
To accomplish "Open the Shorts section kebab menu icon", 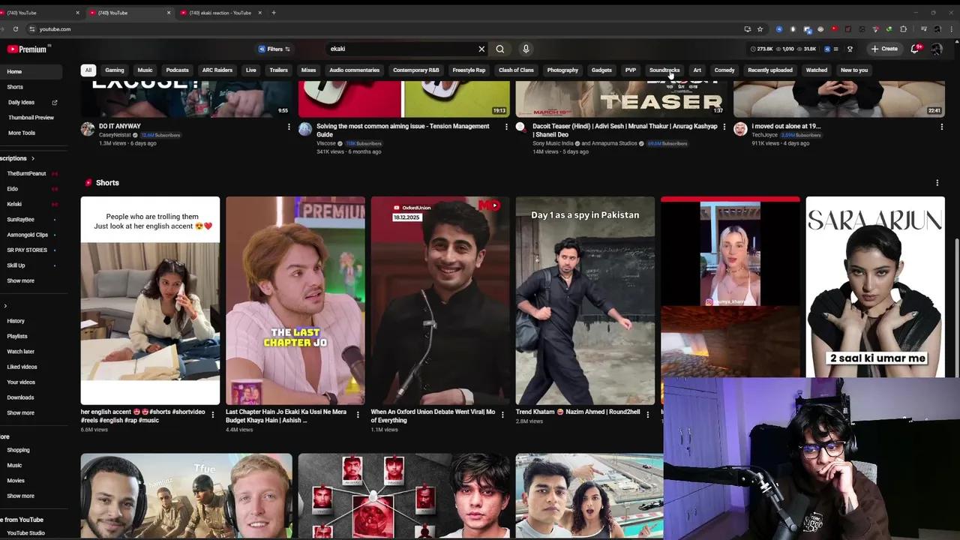I will 937,182.
